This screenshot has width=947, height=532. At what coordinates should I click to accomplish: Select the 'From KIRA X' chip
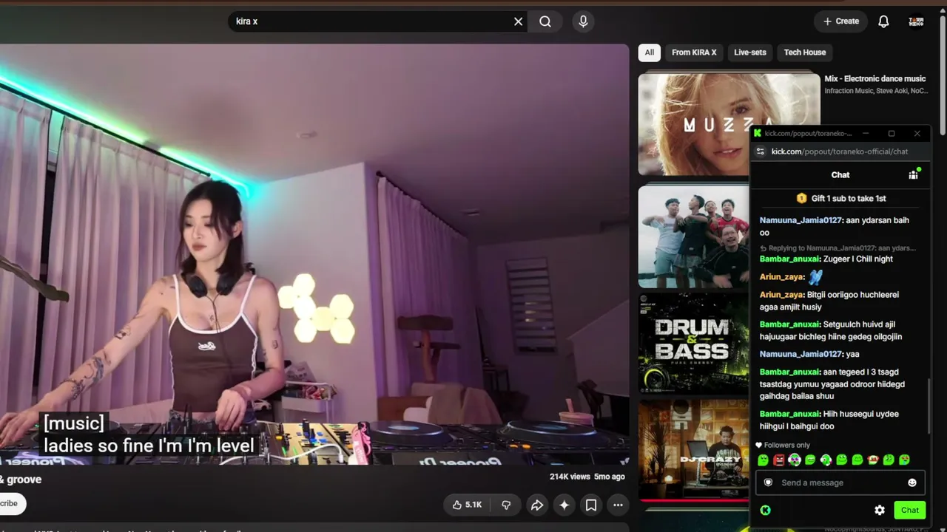[694, 52]
